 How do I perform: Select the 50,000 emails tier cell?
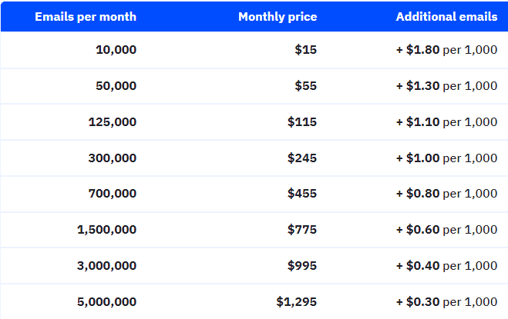(x=116, y=86)
